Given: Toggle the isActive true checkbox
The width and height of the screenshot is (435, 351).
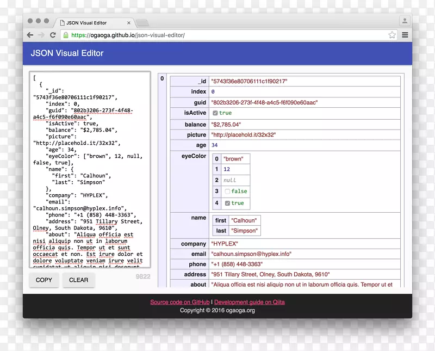Looking at the screenshot, I should point(215,113).
